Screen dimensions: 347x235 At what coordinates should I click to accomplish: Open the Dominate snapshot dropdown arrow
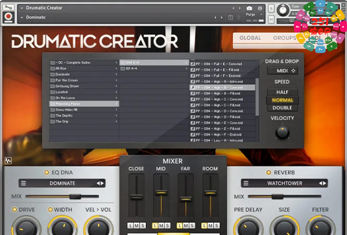(21, 17)
